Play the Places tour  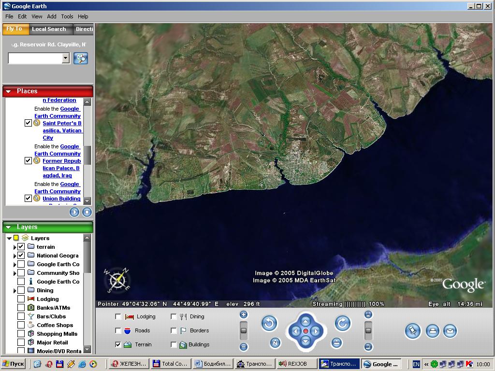pyautogui.click(x=74, y=212)
